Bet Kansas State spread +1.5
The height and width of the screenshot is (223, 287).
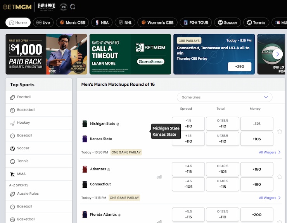pos(188,139)
